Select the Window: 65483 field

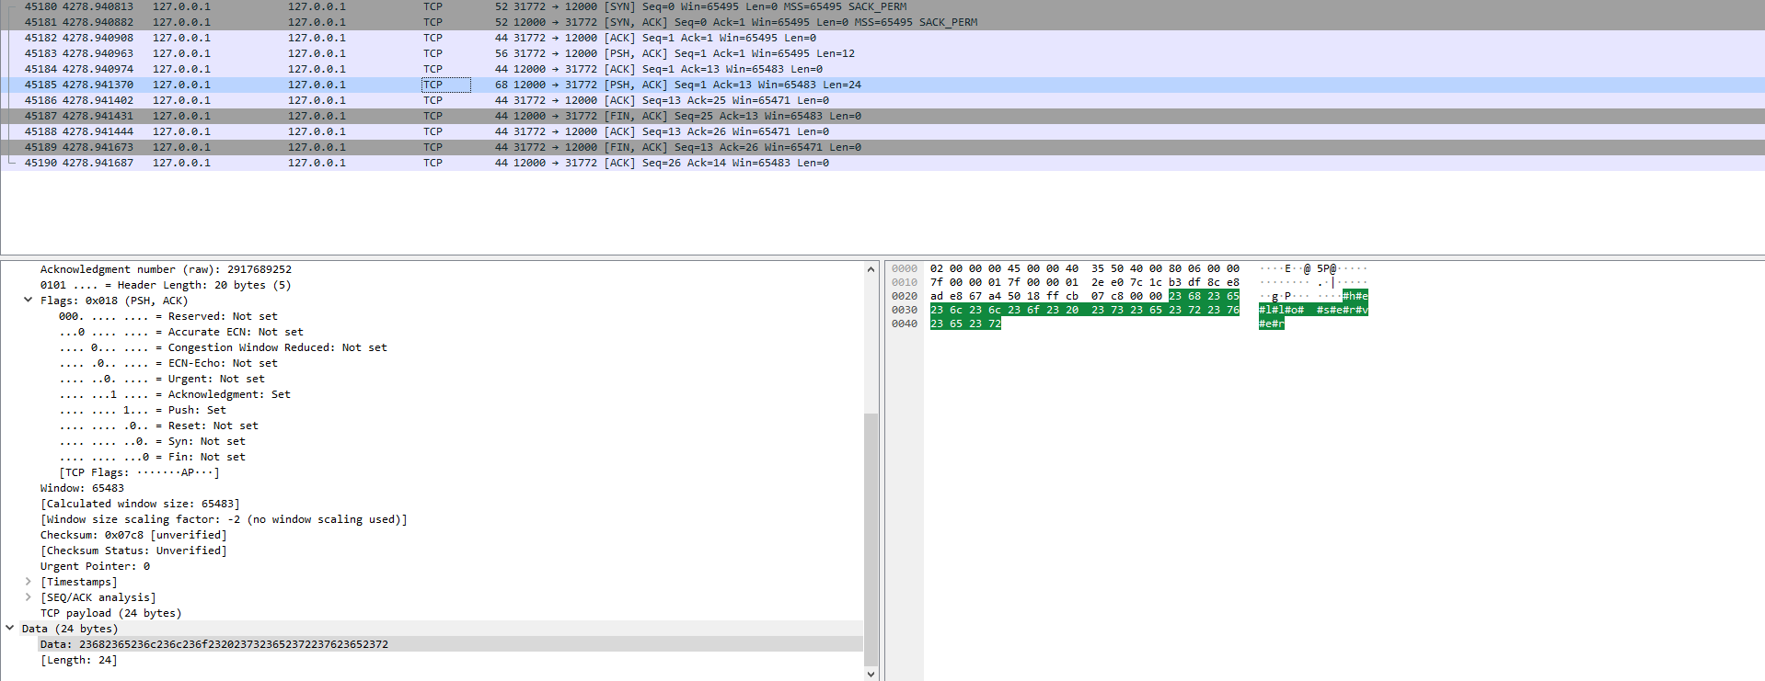click(x=82, y=488)
